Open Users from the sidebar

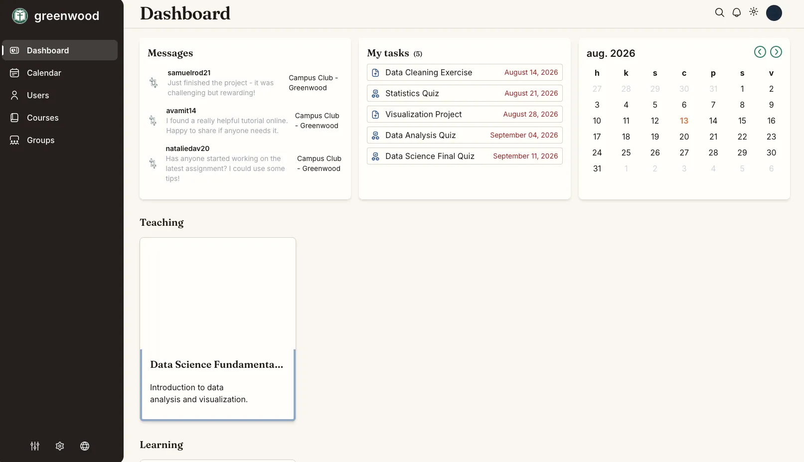click(60, 95)
